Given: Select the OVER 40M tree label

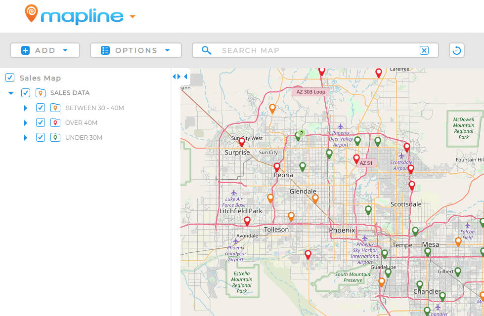Looking at the screenshot, I should point(81,123).
